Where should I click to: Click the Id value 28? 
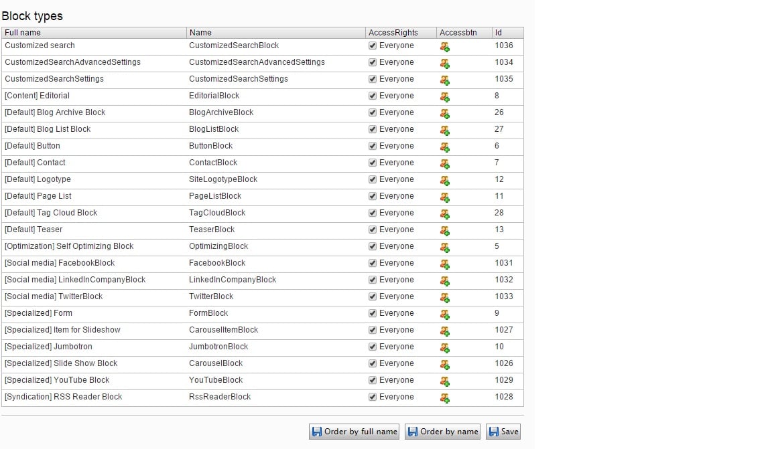point(499,212)
